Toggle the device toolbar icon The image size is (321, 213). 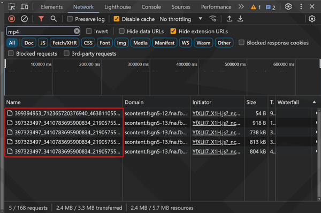click(x=25, y=7)
